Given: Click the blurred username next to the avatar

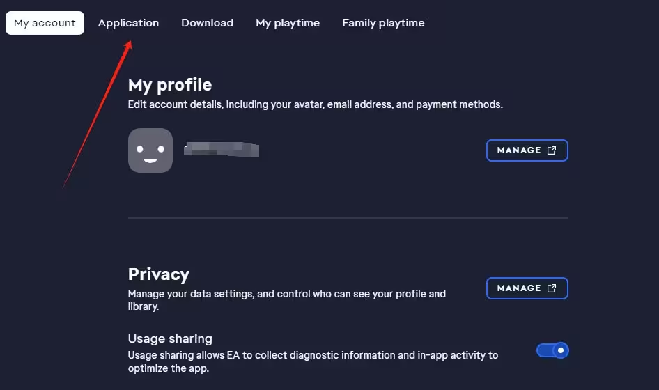Looking at the screenshot, I should [222, 150].
